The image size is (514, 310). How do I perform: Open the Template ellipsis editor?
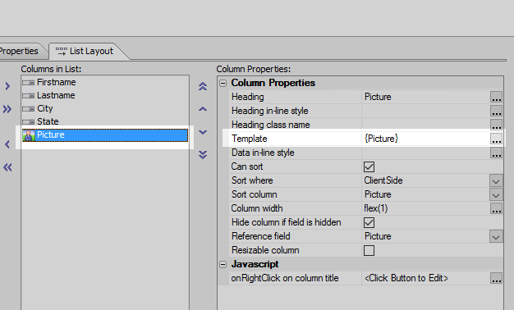(496, 139)
